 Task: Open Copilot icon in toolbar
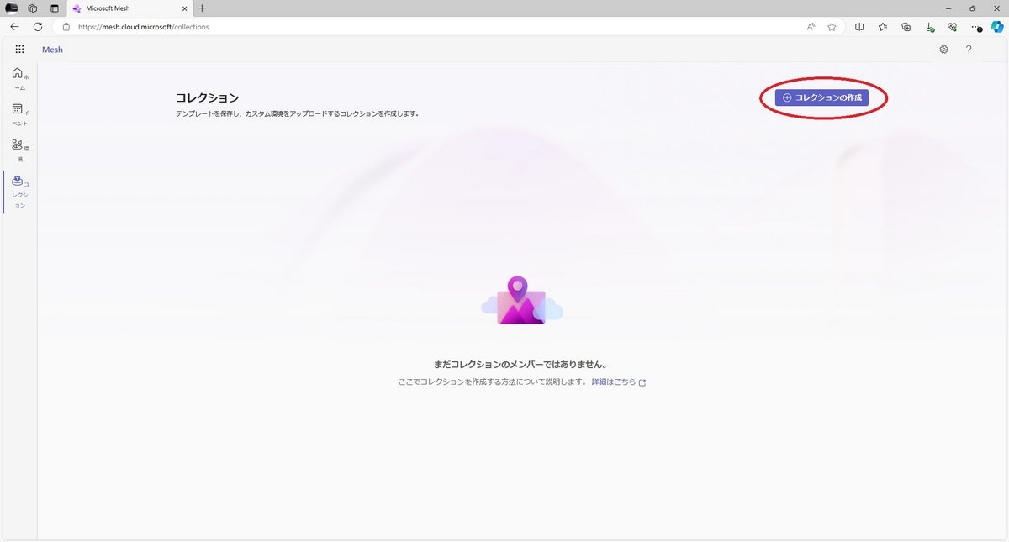[x=997, y=27]
